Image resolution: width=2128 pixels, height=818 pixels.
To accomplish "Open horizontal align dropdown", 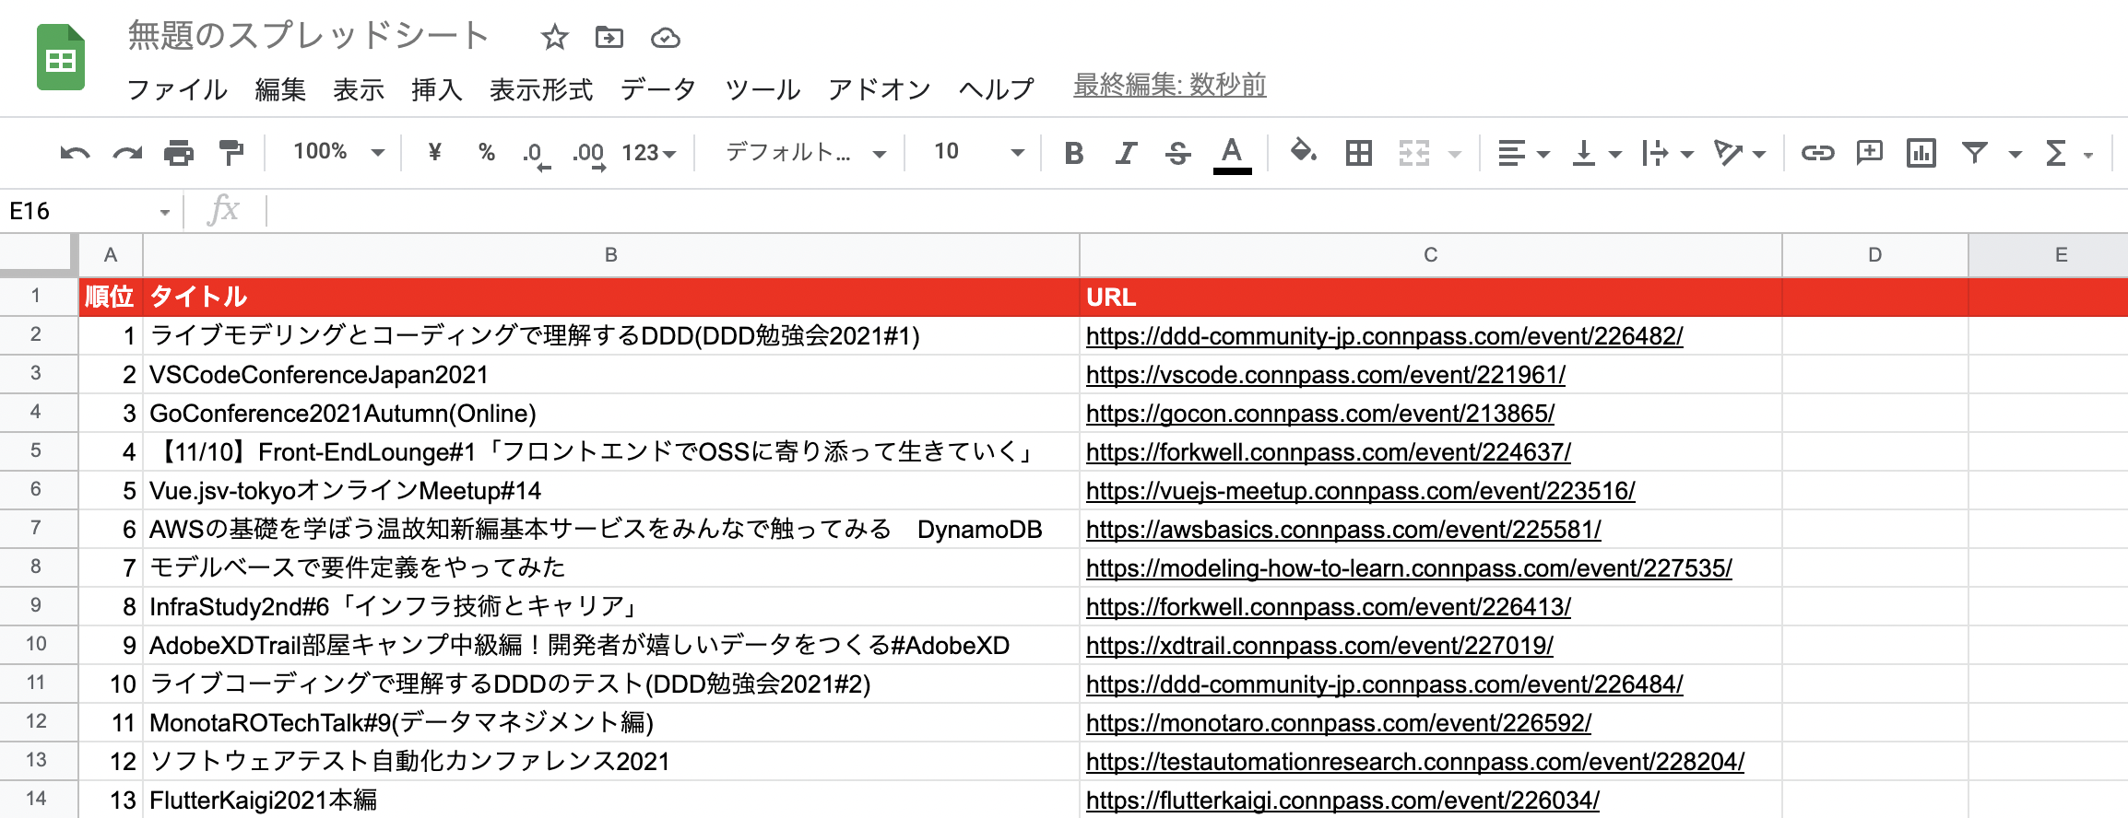I will click(x=1523, y=153).
